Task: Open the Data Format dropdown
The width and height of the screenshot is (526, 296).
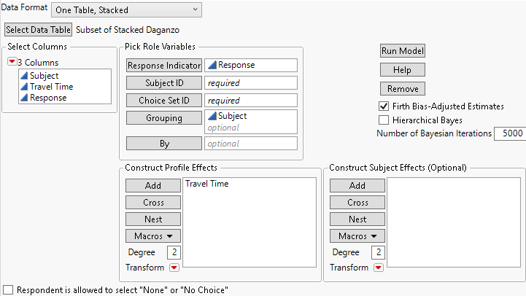Action: pos(125,9)
